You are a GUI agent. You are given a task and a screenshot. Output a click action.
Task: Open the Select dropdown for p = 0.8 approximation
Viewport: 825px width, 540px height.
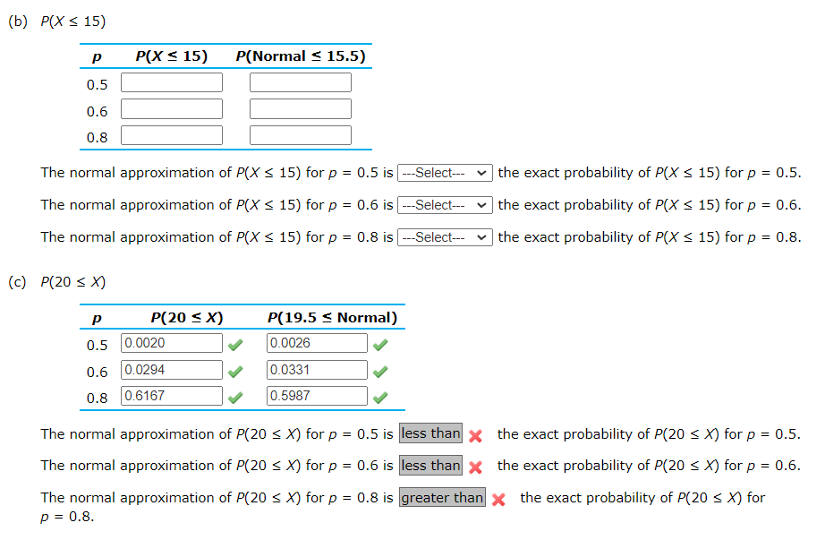click(x=445, y=237)
